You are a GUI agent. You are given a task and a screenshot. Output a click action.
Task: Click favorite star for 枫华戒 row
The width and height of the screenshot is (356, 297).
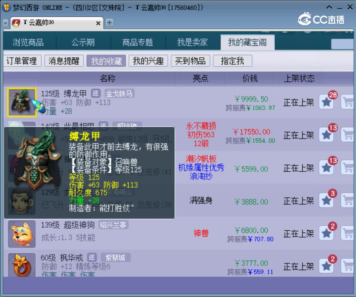click(x=326, y=266)
